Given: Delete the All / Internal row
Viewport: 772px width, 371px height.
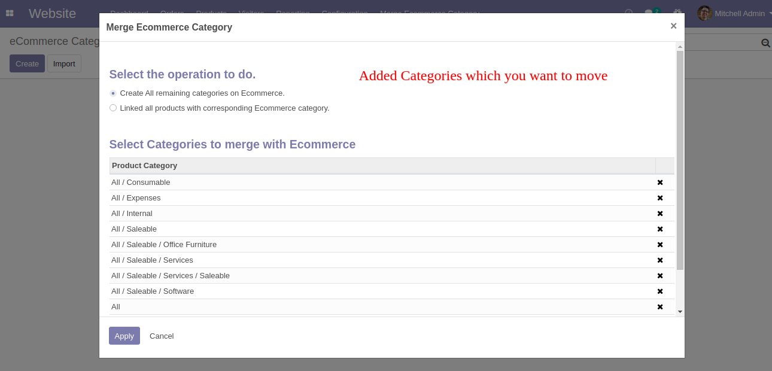Looking at the screenshot, I should point(660,214).
